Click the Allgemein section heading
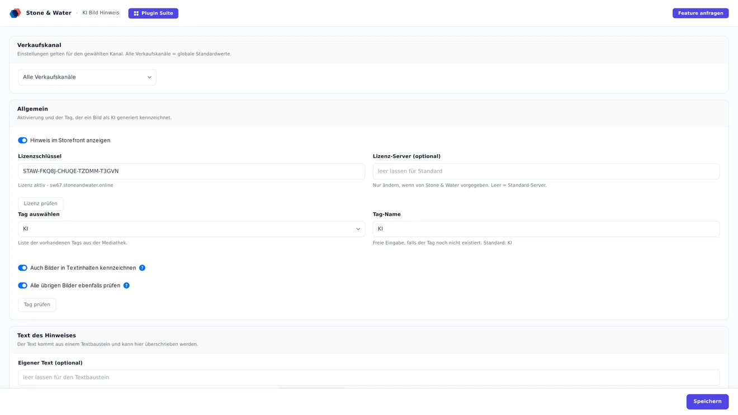The image size is (738, 415). [x=32, y=109]
